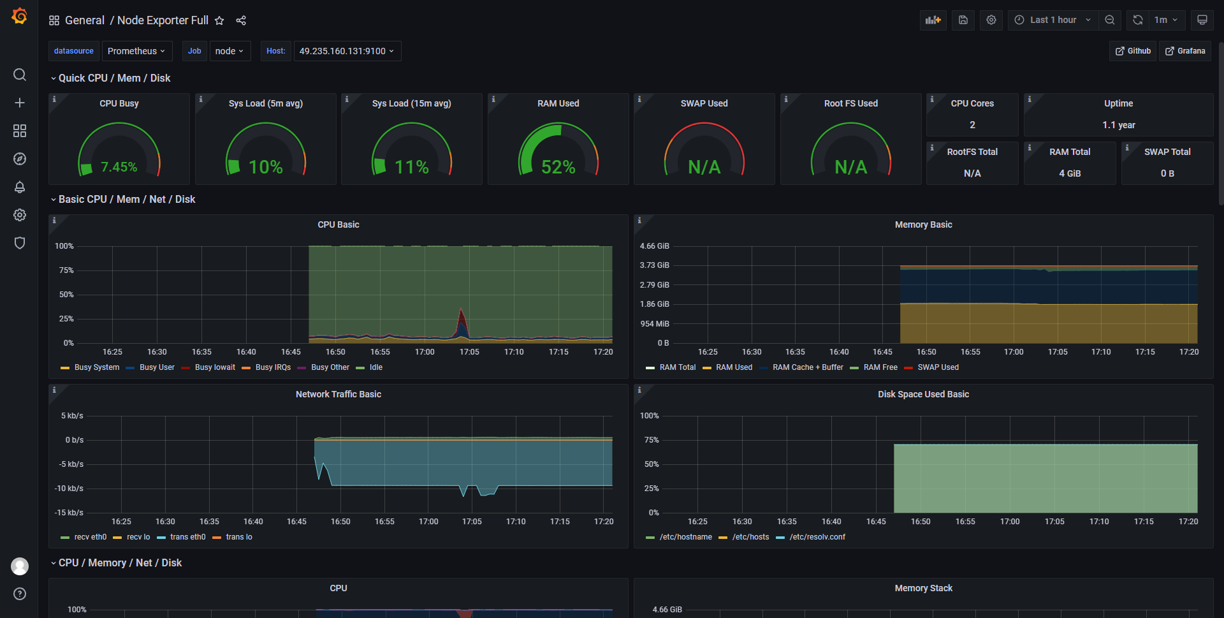Toggle RAM Free series in Memory legend
1224x618 pixels.
tap(880, 367)
